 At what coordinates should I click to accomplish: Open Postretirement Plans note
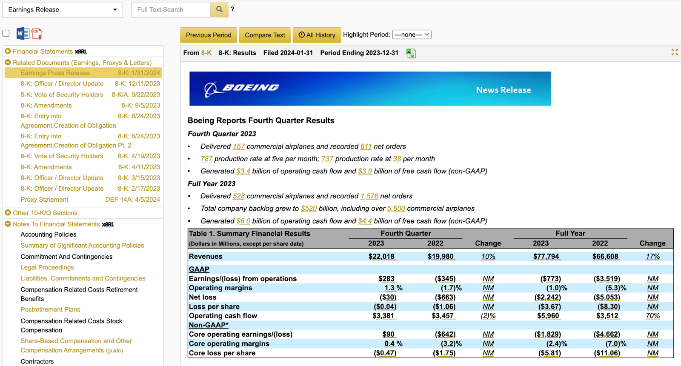pos(50,309)
